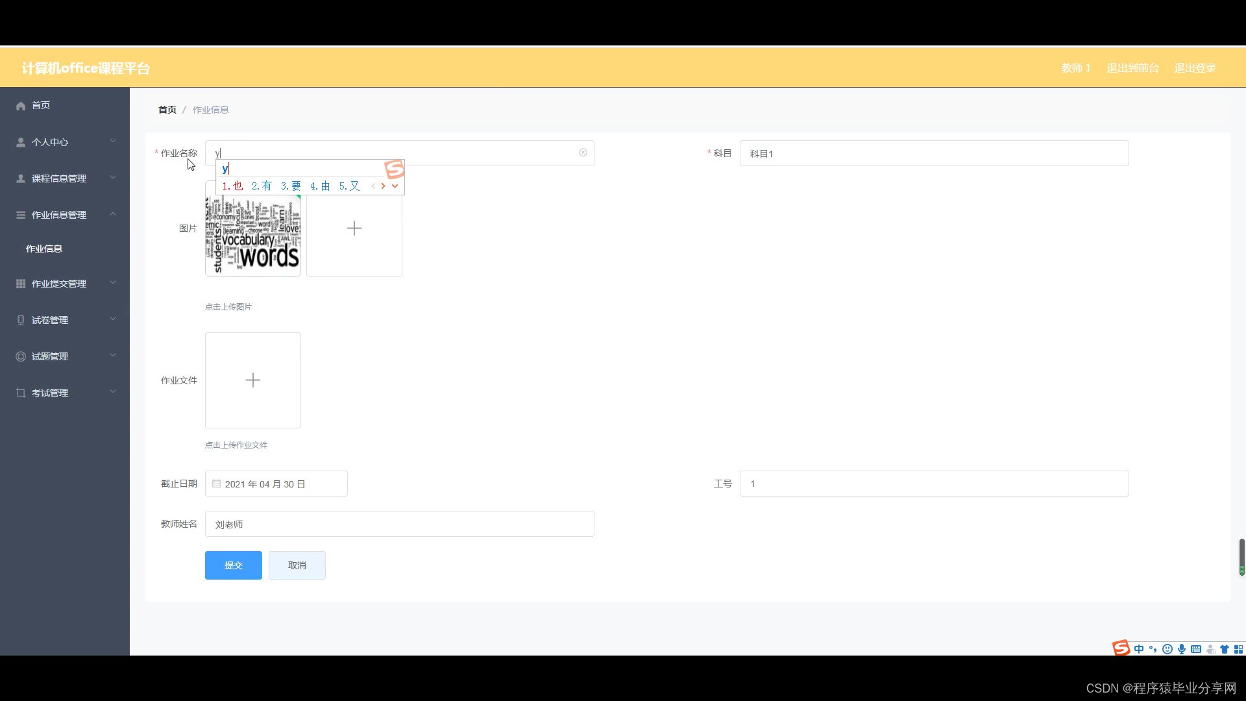1246x701 pixels.
Task: Click the plus box to upload 作业文件
Action: pyautogui.click(x=253, y=380)
